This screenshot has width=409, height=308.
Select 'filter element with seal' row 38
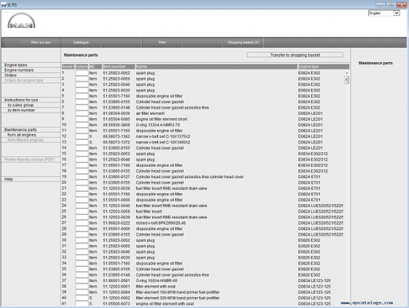[x=155, y=286]
